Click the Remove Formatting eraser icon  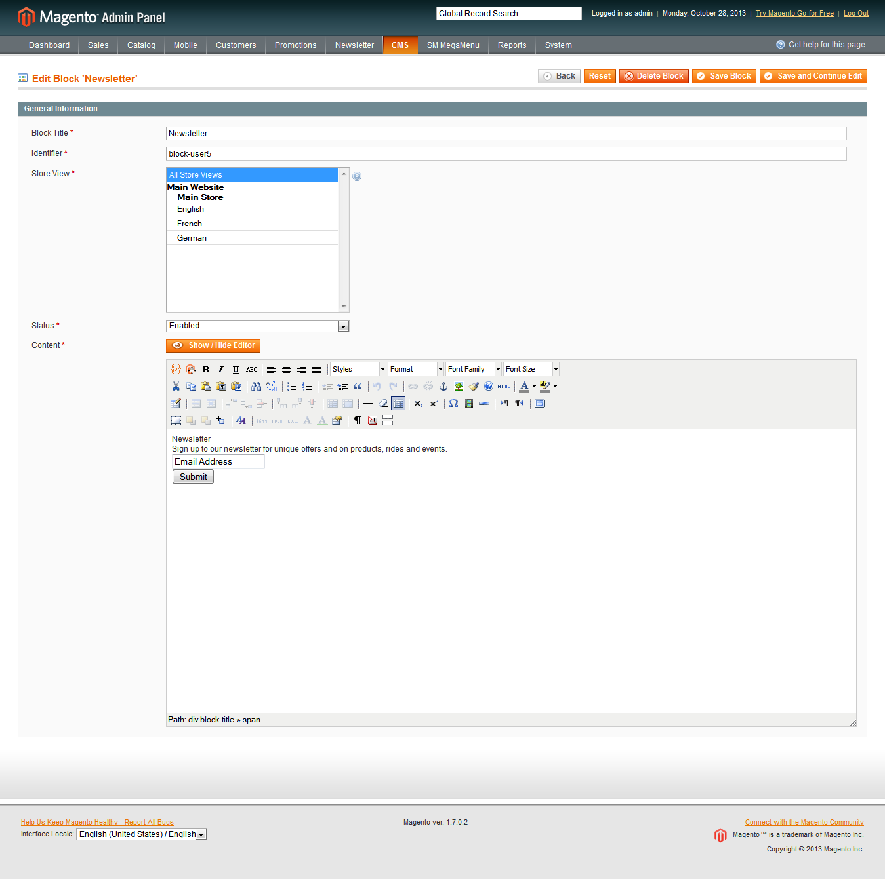383,403
